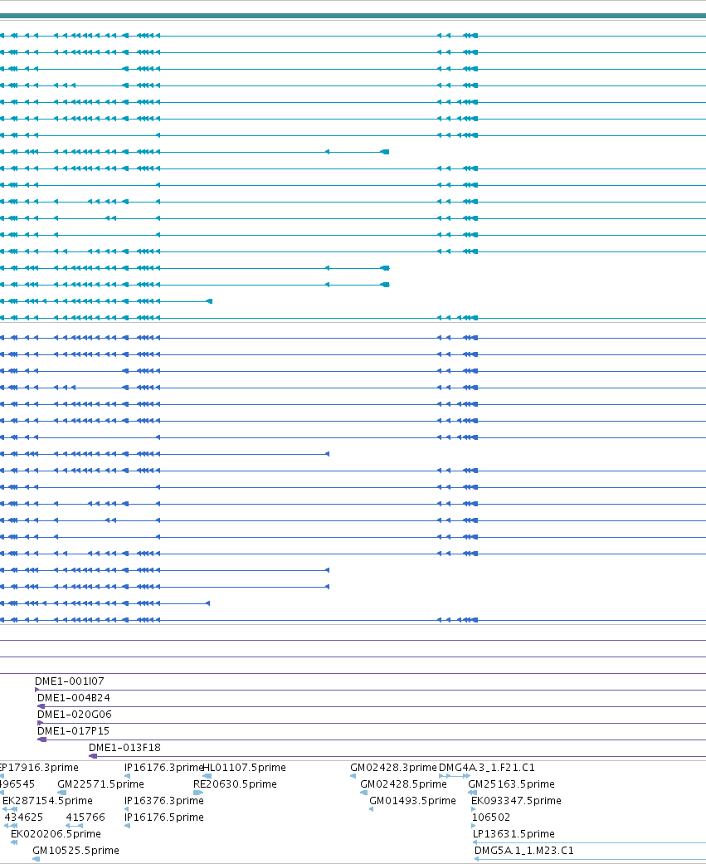This screenshot has height=864, width=706.
Task: Select the DME1-001I07 clone label
Action: click(70, 681)
